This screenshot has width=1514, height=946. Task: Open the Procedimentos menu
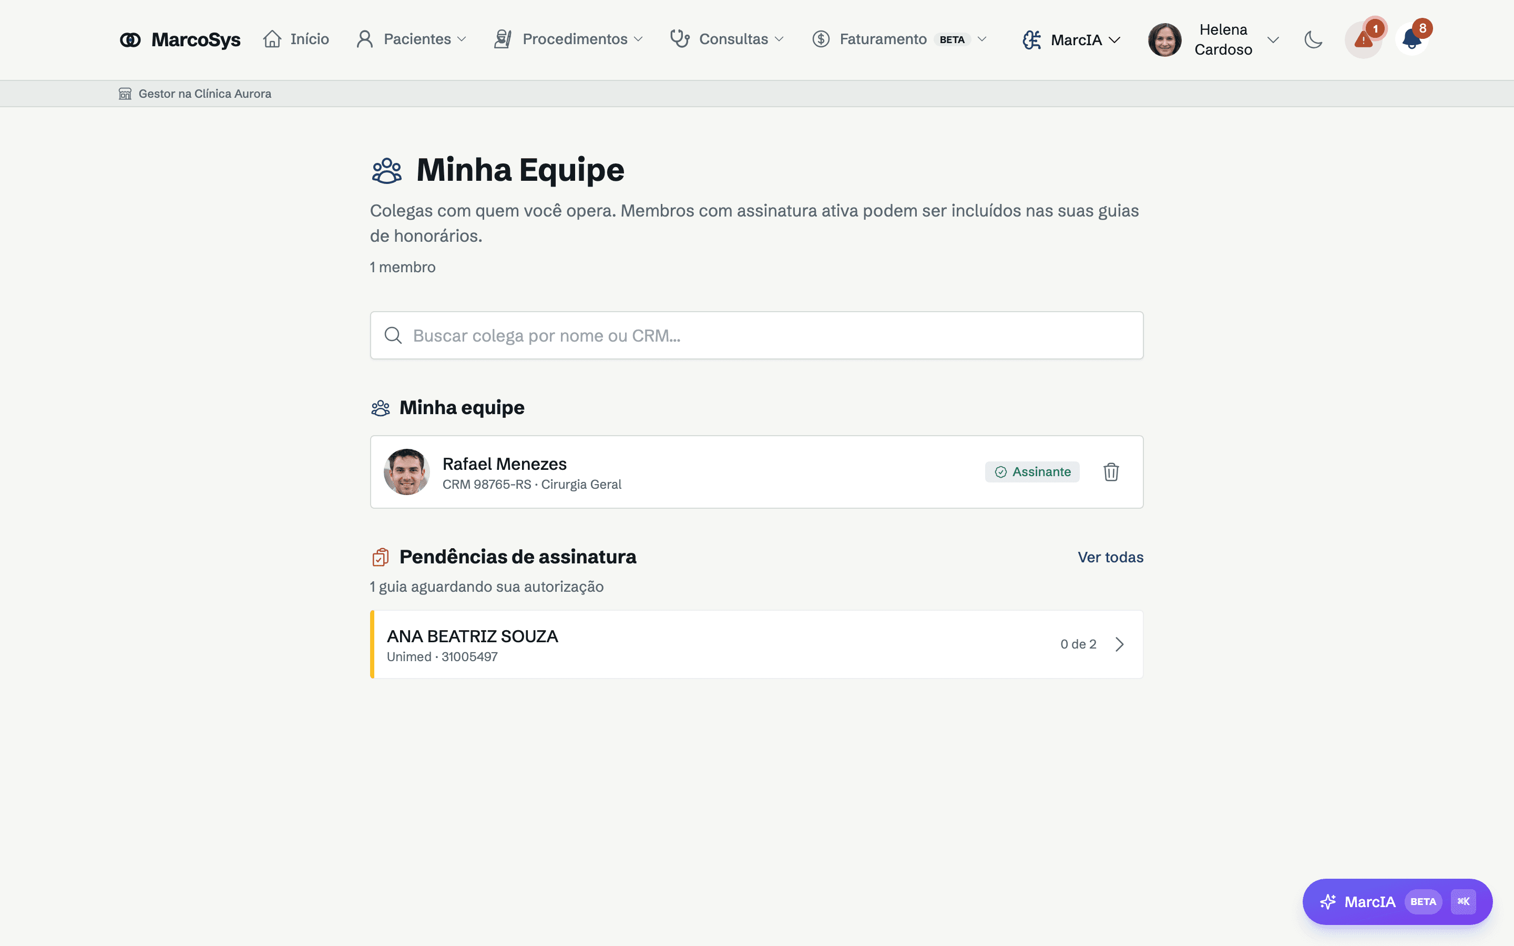(568, 39)
